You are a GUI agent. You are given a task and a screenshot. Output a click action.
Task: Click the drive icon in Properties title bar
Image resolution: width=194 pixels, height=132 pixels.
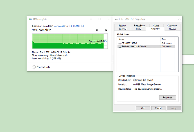[x=116, y=19]
